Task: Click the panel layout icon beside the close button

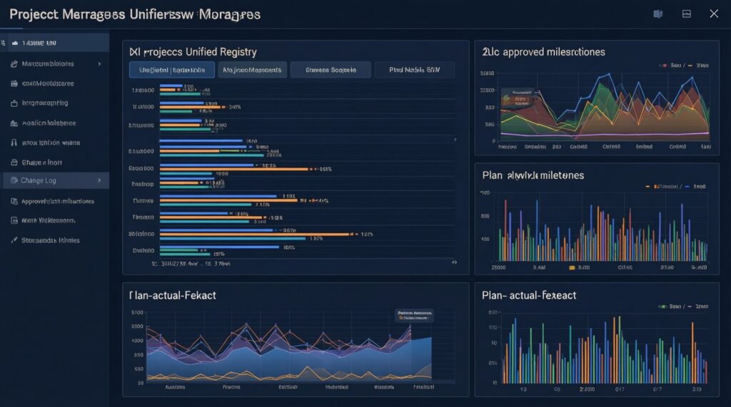Action: [687, 14]
